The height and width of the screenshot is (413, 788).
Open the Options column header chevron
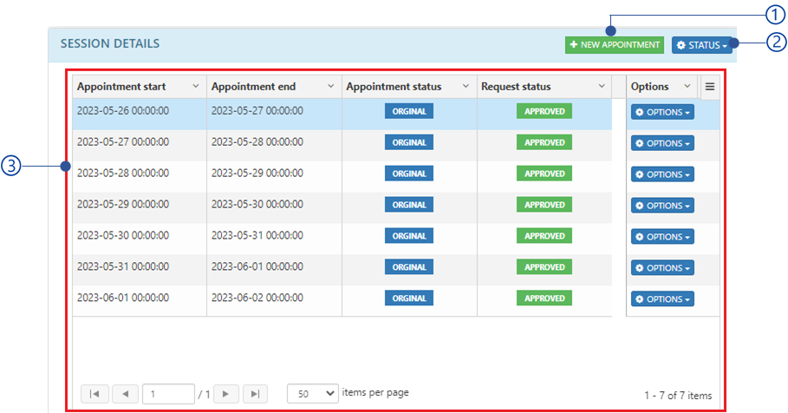(687, 86)
